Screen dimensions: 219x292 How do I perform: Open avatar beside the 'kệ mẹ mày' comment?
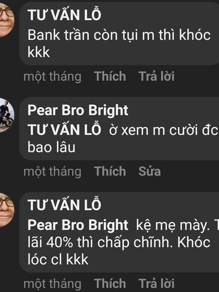6,210
